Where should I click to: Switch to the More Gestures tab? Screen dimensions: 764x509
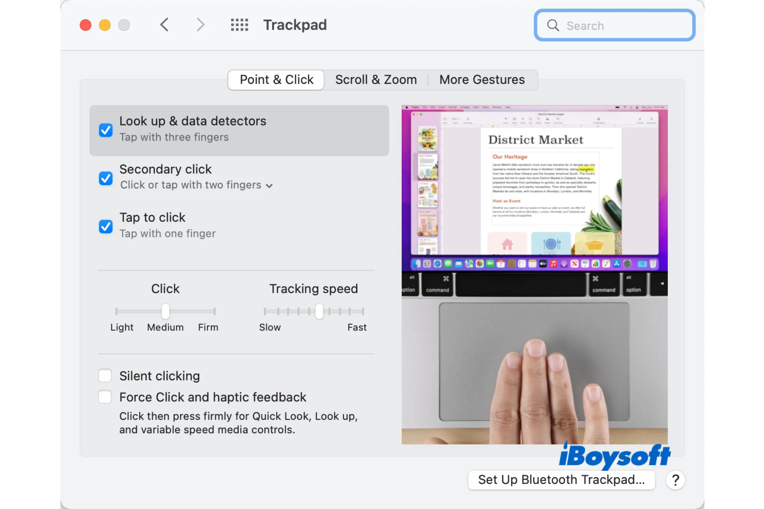coord(481,79)
